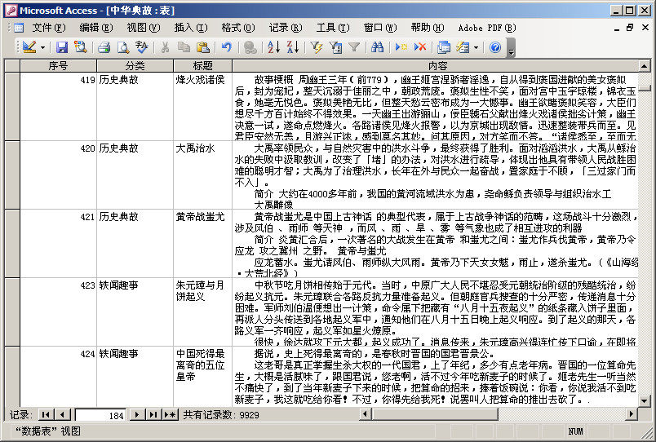656x442 pixels.
Task: Open the 窗口(W) menu
Action: (380, 28)
